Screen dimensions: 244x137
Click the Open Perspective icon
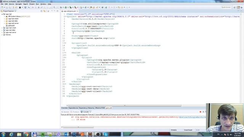pos(234,8)
